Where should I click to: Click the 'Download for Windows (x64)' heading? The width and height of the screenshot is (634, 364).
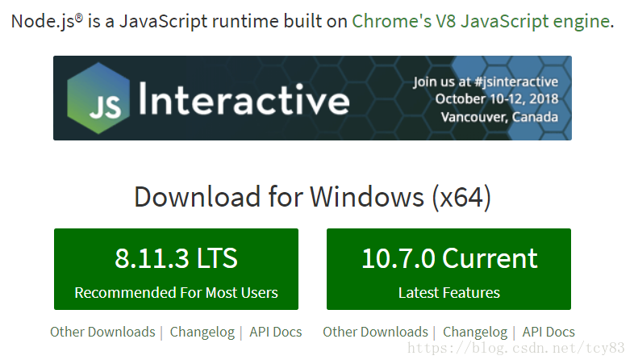(312, 198)
